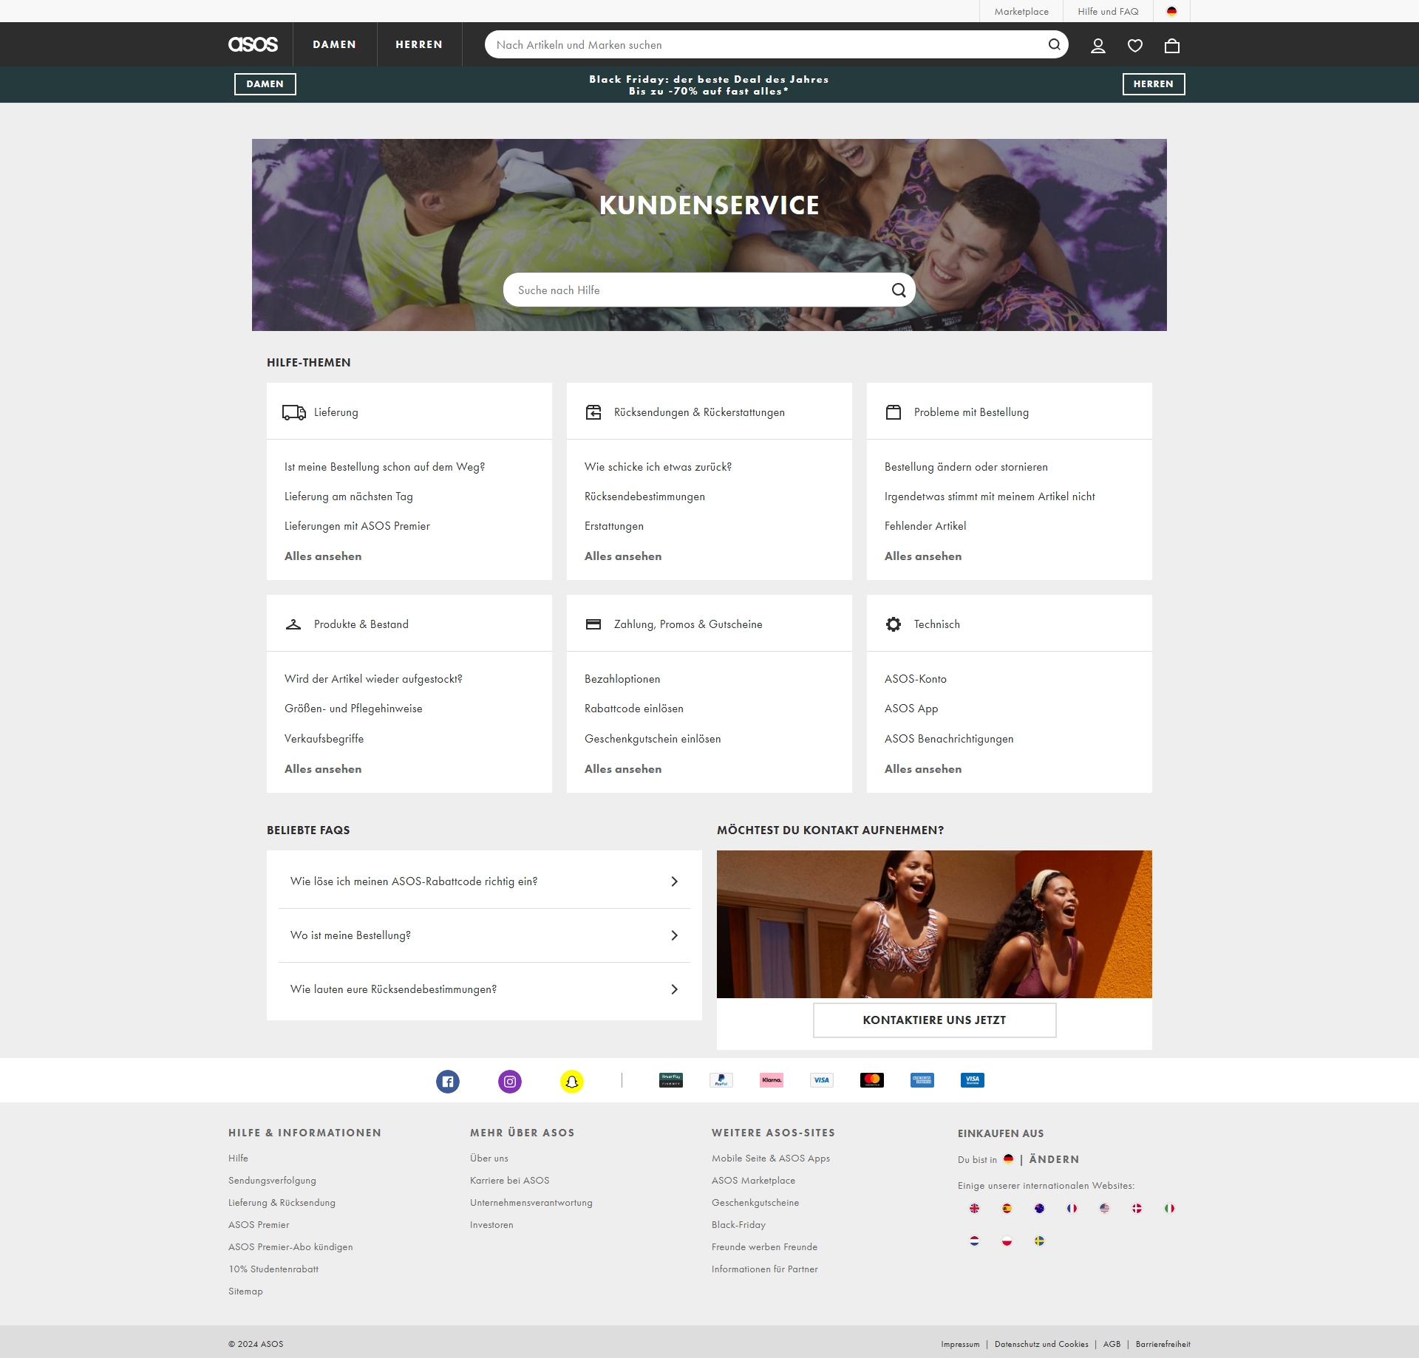Select the Italian flag website
Viewport: 1419px width, 1358px height.
coord(1169,1209)
